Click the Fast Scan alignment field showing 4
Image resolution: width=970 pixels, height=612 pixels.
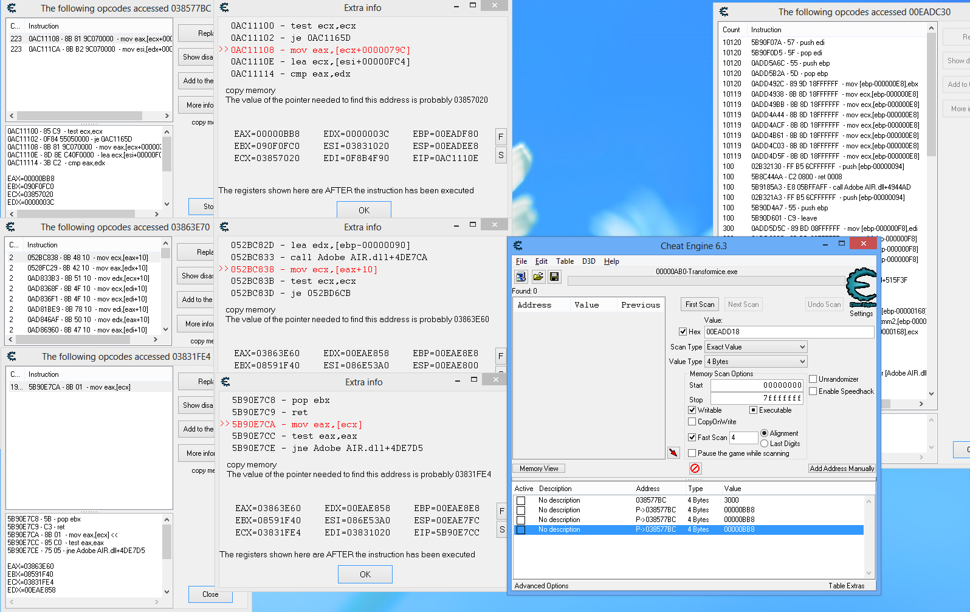pos(744,438)
